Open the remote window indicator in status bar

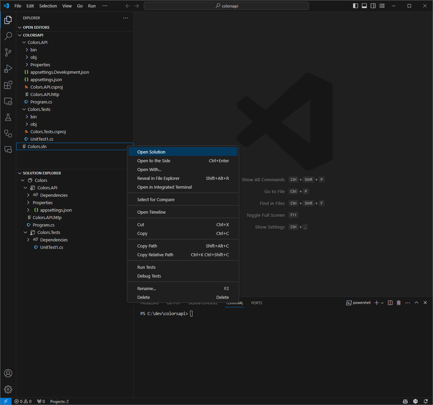point(6,401)
